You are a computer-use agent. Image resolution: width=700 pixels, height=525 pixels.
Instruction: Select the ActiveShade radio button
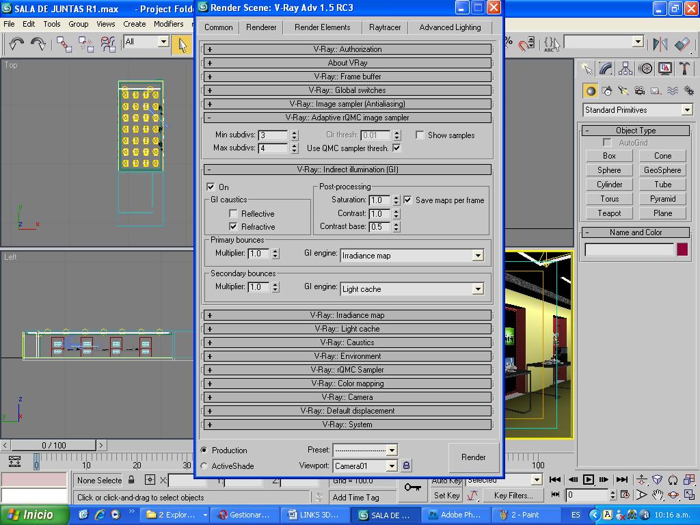point(204,466)
